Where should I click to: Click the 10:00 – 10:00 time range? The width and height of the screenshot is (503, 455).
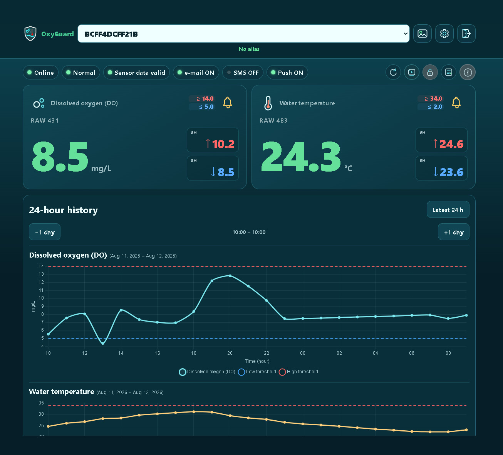click(x=249, y=232)
